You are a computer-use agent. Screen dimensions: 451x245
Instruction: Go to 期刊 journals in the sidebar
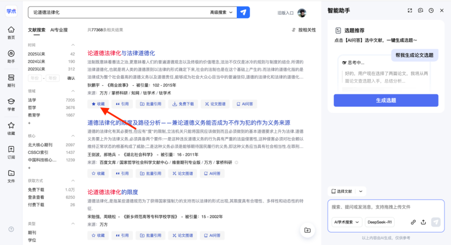(x=11, y=80)
